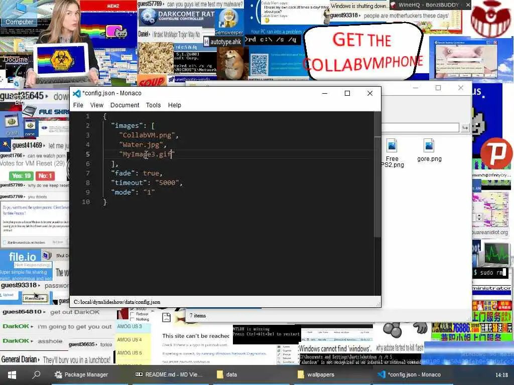
Task: Click the "mode": "1" line
Action: click(133, 192)
